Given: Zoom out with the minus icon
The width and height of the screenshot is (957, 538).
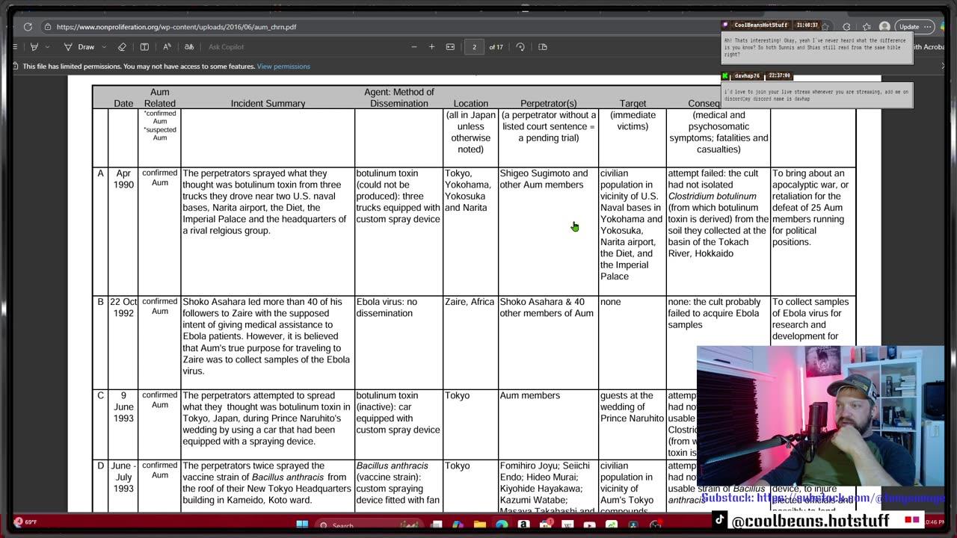Looking at the screenshot, I should (x=414, y=47).
